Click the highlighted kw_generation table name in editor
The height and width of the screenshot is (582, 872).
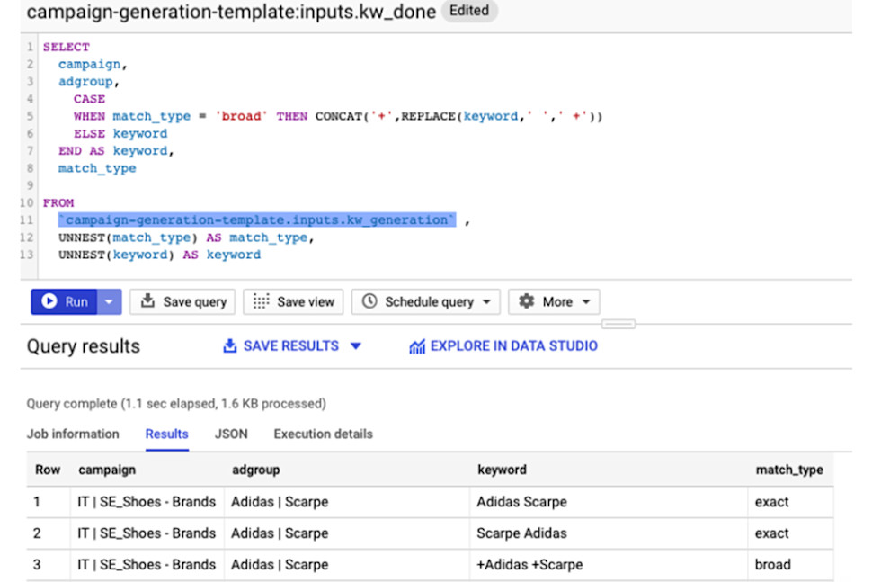click(x=257, y=219)
